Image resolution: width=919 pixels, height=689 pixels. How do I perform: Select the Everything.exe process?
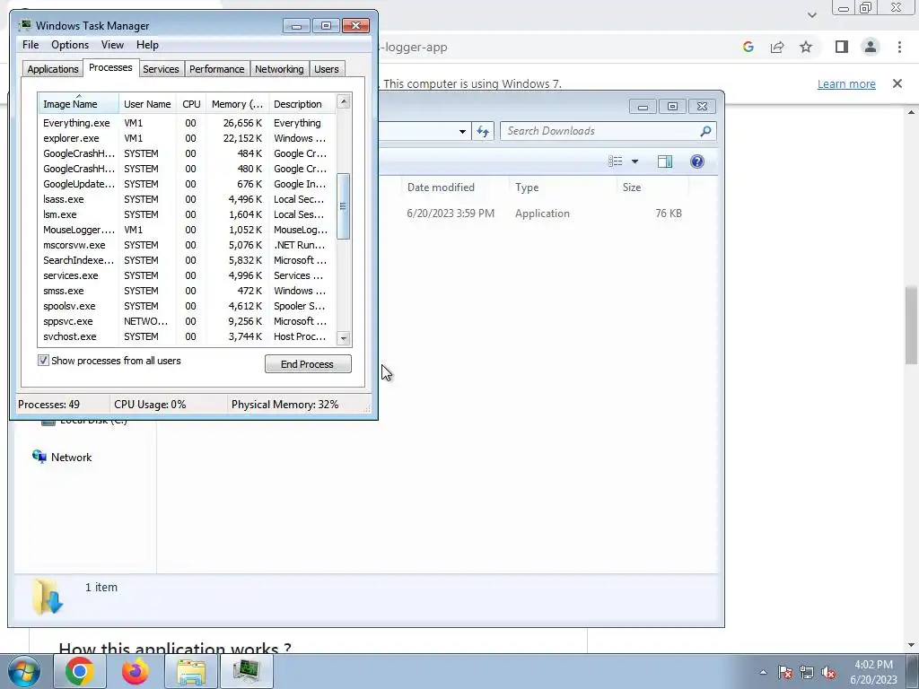point(187,123)
